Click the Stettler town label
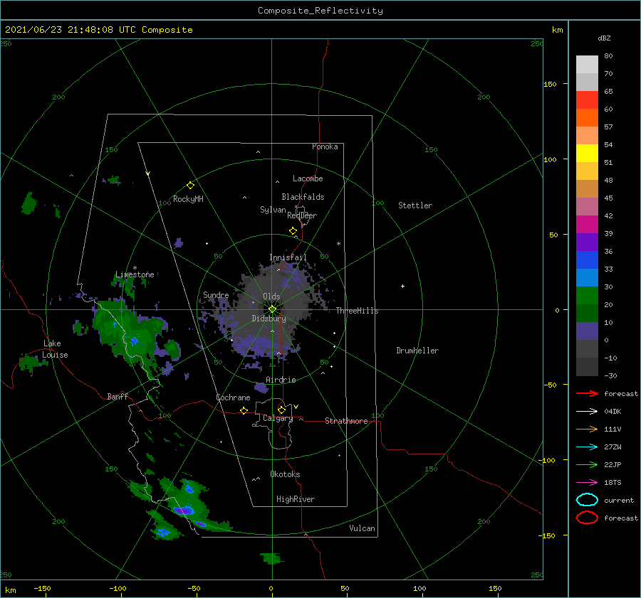The width and height of the screenshot is (641, 598). tap(415, 205)
